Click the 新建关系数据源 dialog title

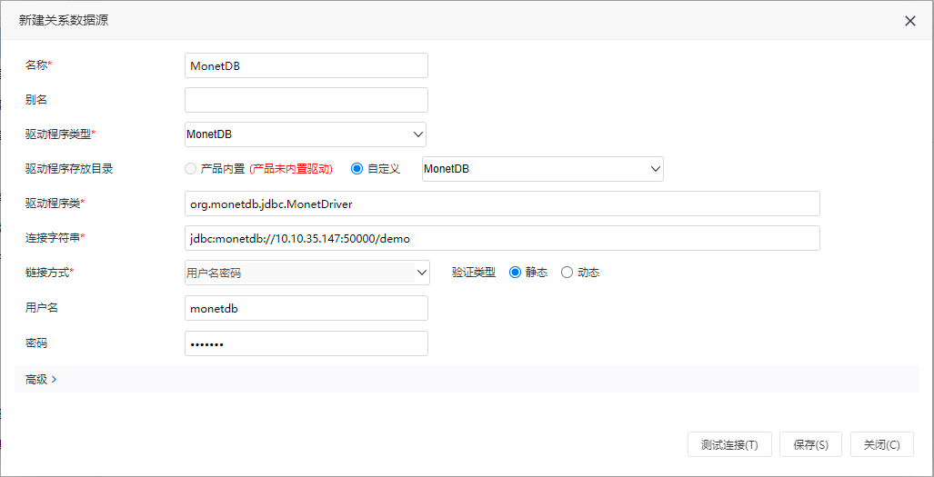tap(64, 21)
